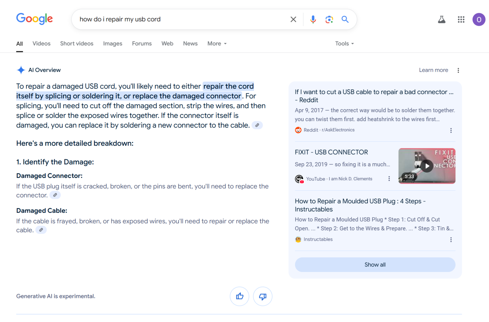This screenshot has width=489, height=322.
Task: Expand the More search filters dropdown
Action: (217, 44)
